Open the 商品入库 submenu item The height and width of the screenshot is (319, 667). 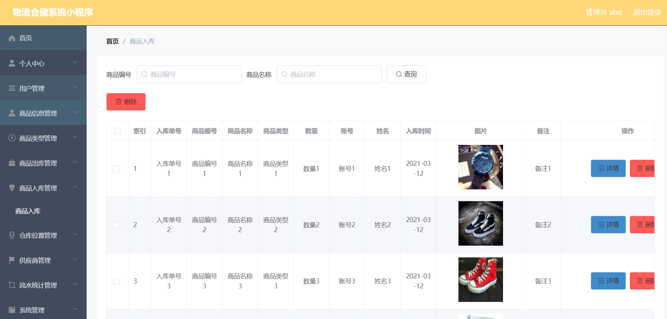(x=28, y=211)
